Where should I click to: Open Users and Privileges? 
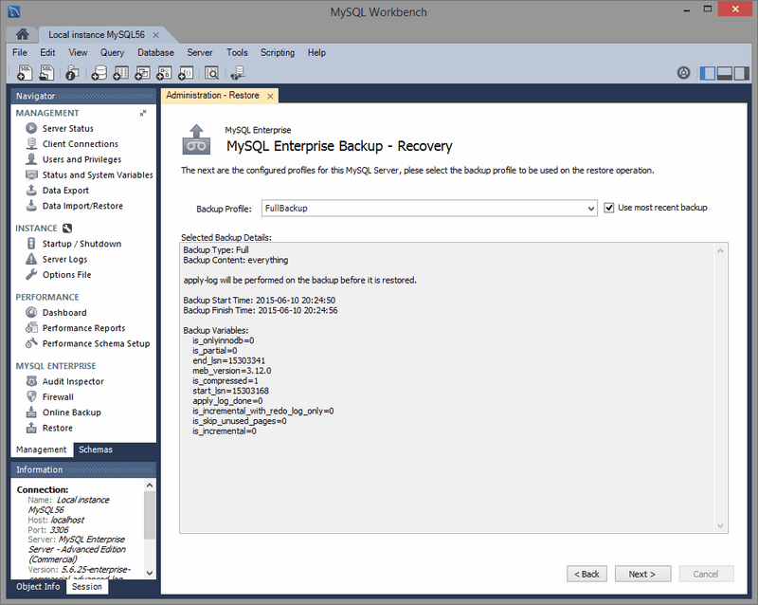pos(81,159)
